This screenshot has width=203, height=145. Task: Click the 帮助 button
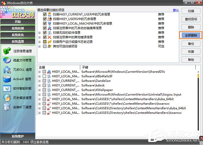(x=191, y=59)
